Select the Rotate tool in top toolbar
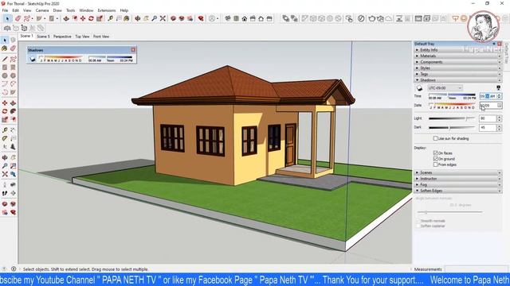Viewport: 510px width, 286px height. (x=91, y=19)
